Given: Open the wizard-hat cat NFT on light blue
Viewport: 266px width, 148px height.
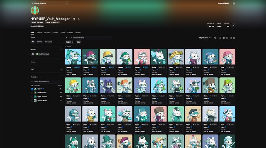Looking at the screenshot, I should point(73,57).
